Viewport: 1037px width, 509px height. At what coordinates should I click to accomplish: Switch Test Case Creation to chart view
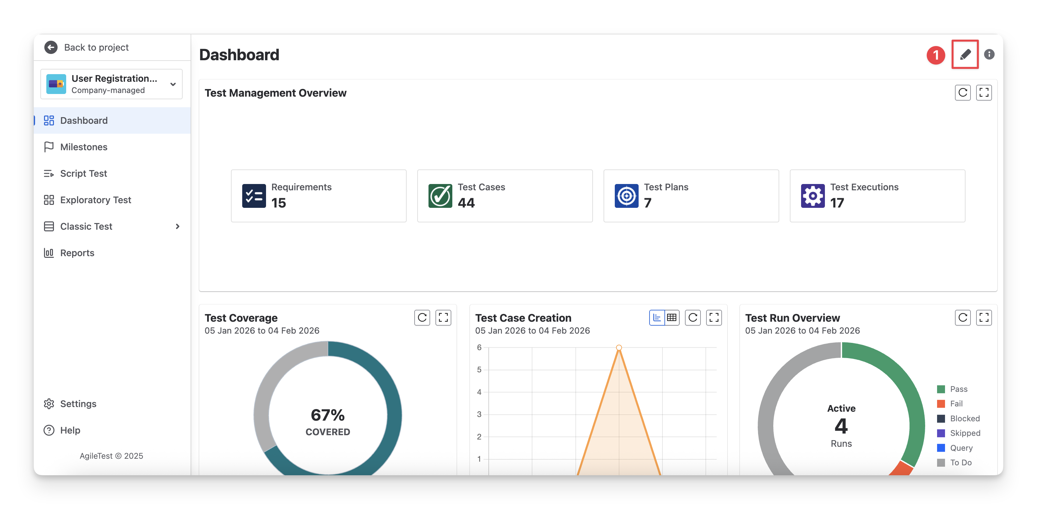(656, 318)
